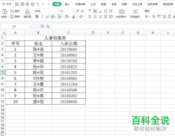Image resolution: width=175 pixels, height=136 pixels.
Task: Click the currency ¥ format icon
Action: (x=146, y=16)
